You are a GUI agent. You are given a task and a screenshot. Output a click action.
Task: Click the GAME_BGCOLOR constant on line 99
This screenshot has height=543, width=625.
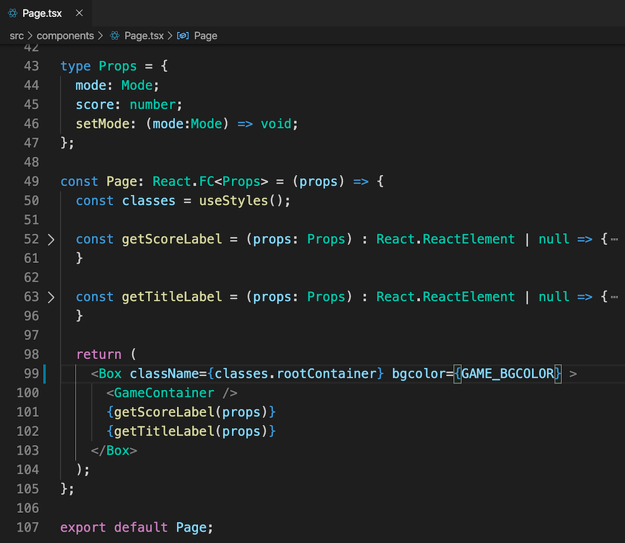(x=505, y=374)
